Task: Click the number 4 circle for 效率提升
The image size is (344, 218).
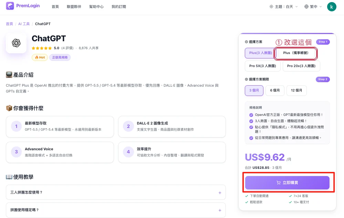Action: click(128, 152)
